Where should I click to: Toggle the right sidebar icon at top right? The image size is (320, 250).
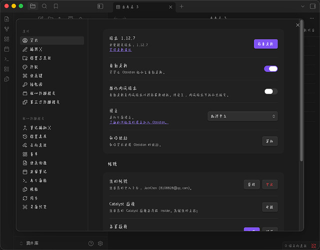(x=312, y=6)
